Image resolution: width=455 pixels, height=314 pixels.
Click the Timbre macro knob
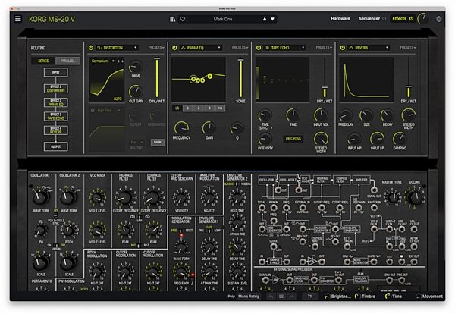357,297
